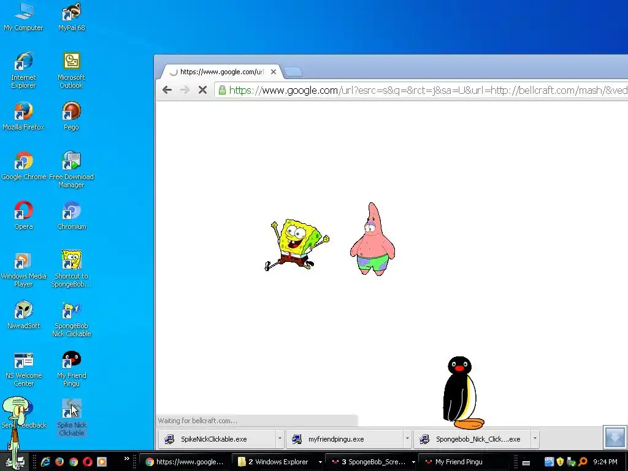Screen dimensions: 628x471
Task: Click the media player quick launch icon
Action: pos(102,462)
